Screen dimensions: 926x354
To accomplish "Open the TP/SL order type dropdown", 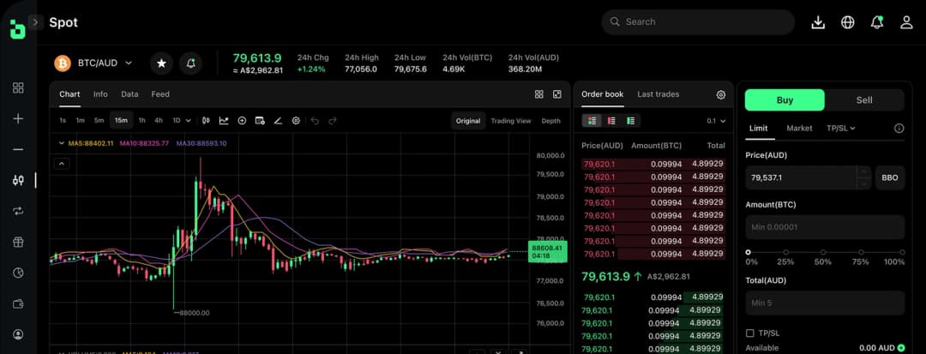I will tap(841, 128).
